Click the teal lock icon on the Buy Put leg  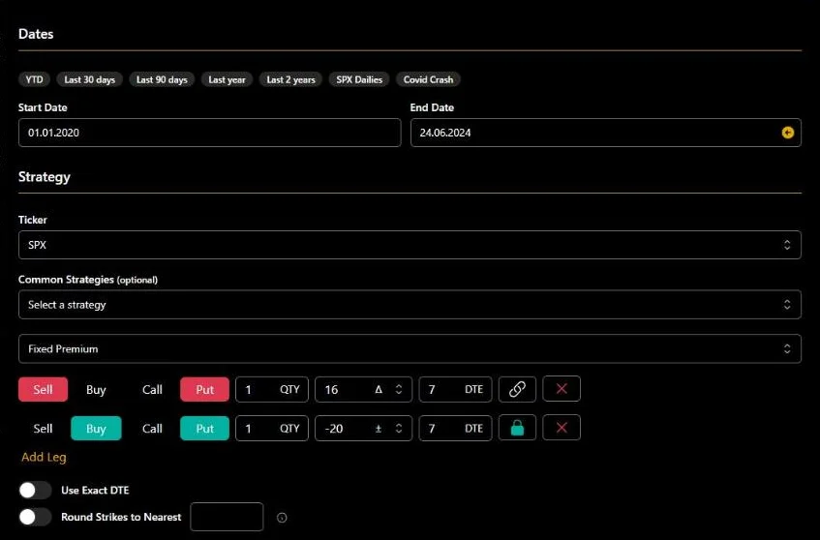(x=517, y=428)
